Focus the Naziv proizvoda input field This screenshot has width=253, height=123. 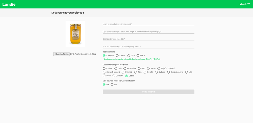[x=148, y=24]
